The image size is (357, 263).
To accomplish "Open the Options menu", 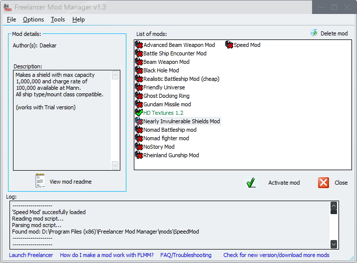I will coord(33,19).
